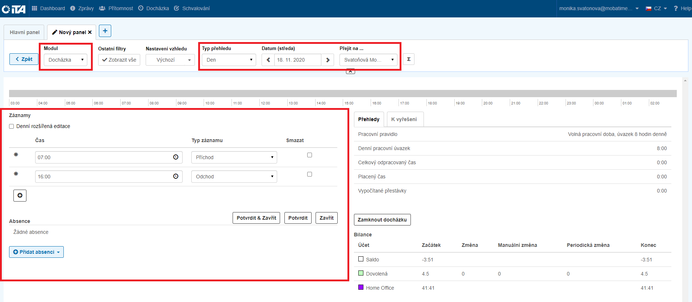Go to next date with right arrow
The height and width of the screenshot is (302, 692).
pyautogui.click(x=328, y=60)
